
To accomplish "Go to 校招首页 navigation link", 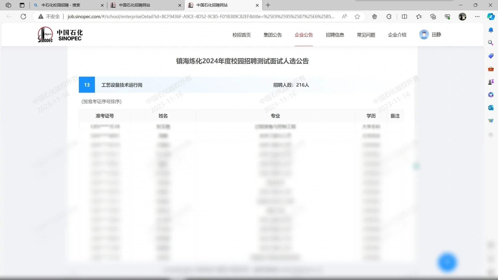I will tap(241, 35).
